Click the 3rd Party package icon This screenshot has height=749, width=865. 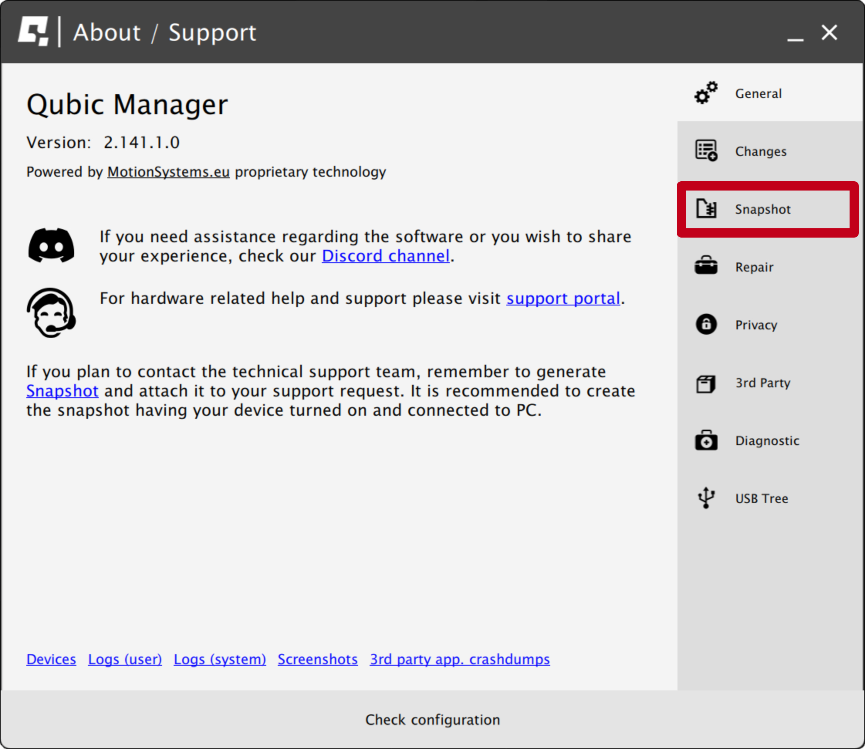[x=706, y=384]
